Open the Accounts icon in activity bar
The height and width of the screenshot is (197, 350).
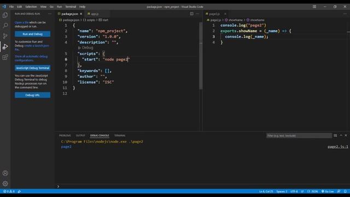tap(5, 173)
